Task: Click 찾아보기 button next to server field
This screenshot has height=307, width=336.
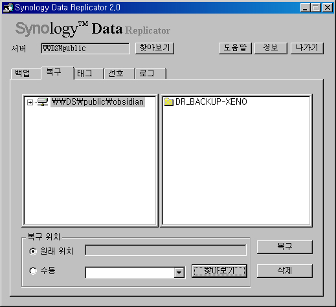Action: pyautogui.click(x=155, y=48)
